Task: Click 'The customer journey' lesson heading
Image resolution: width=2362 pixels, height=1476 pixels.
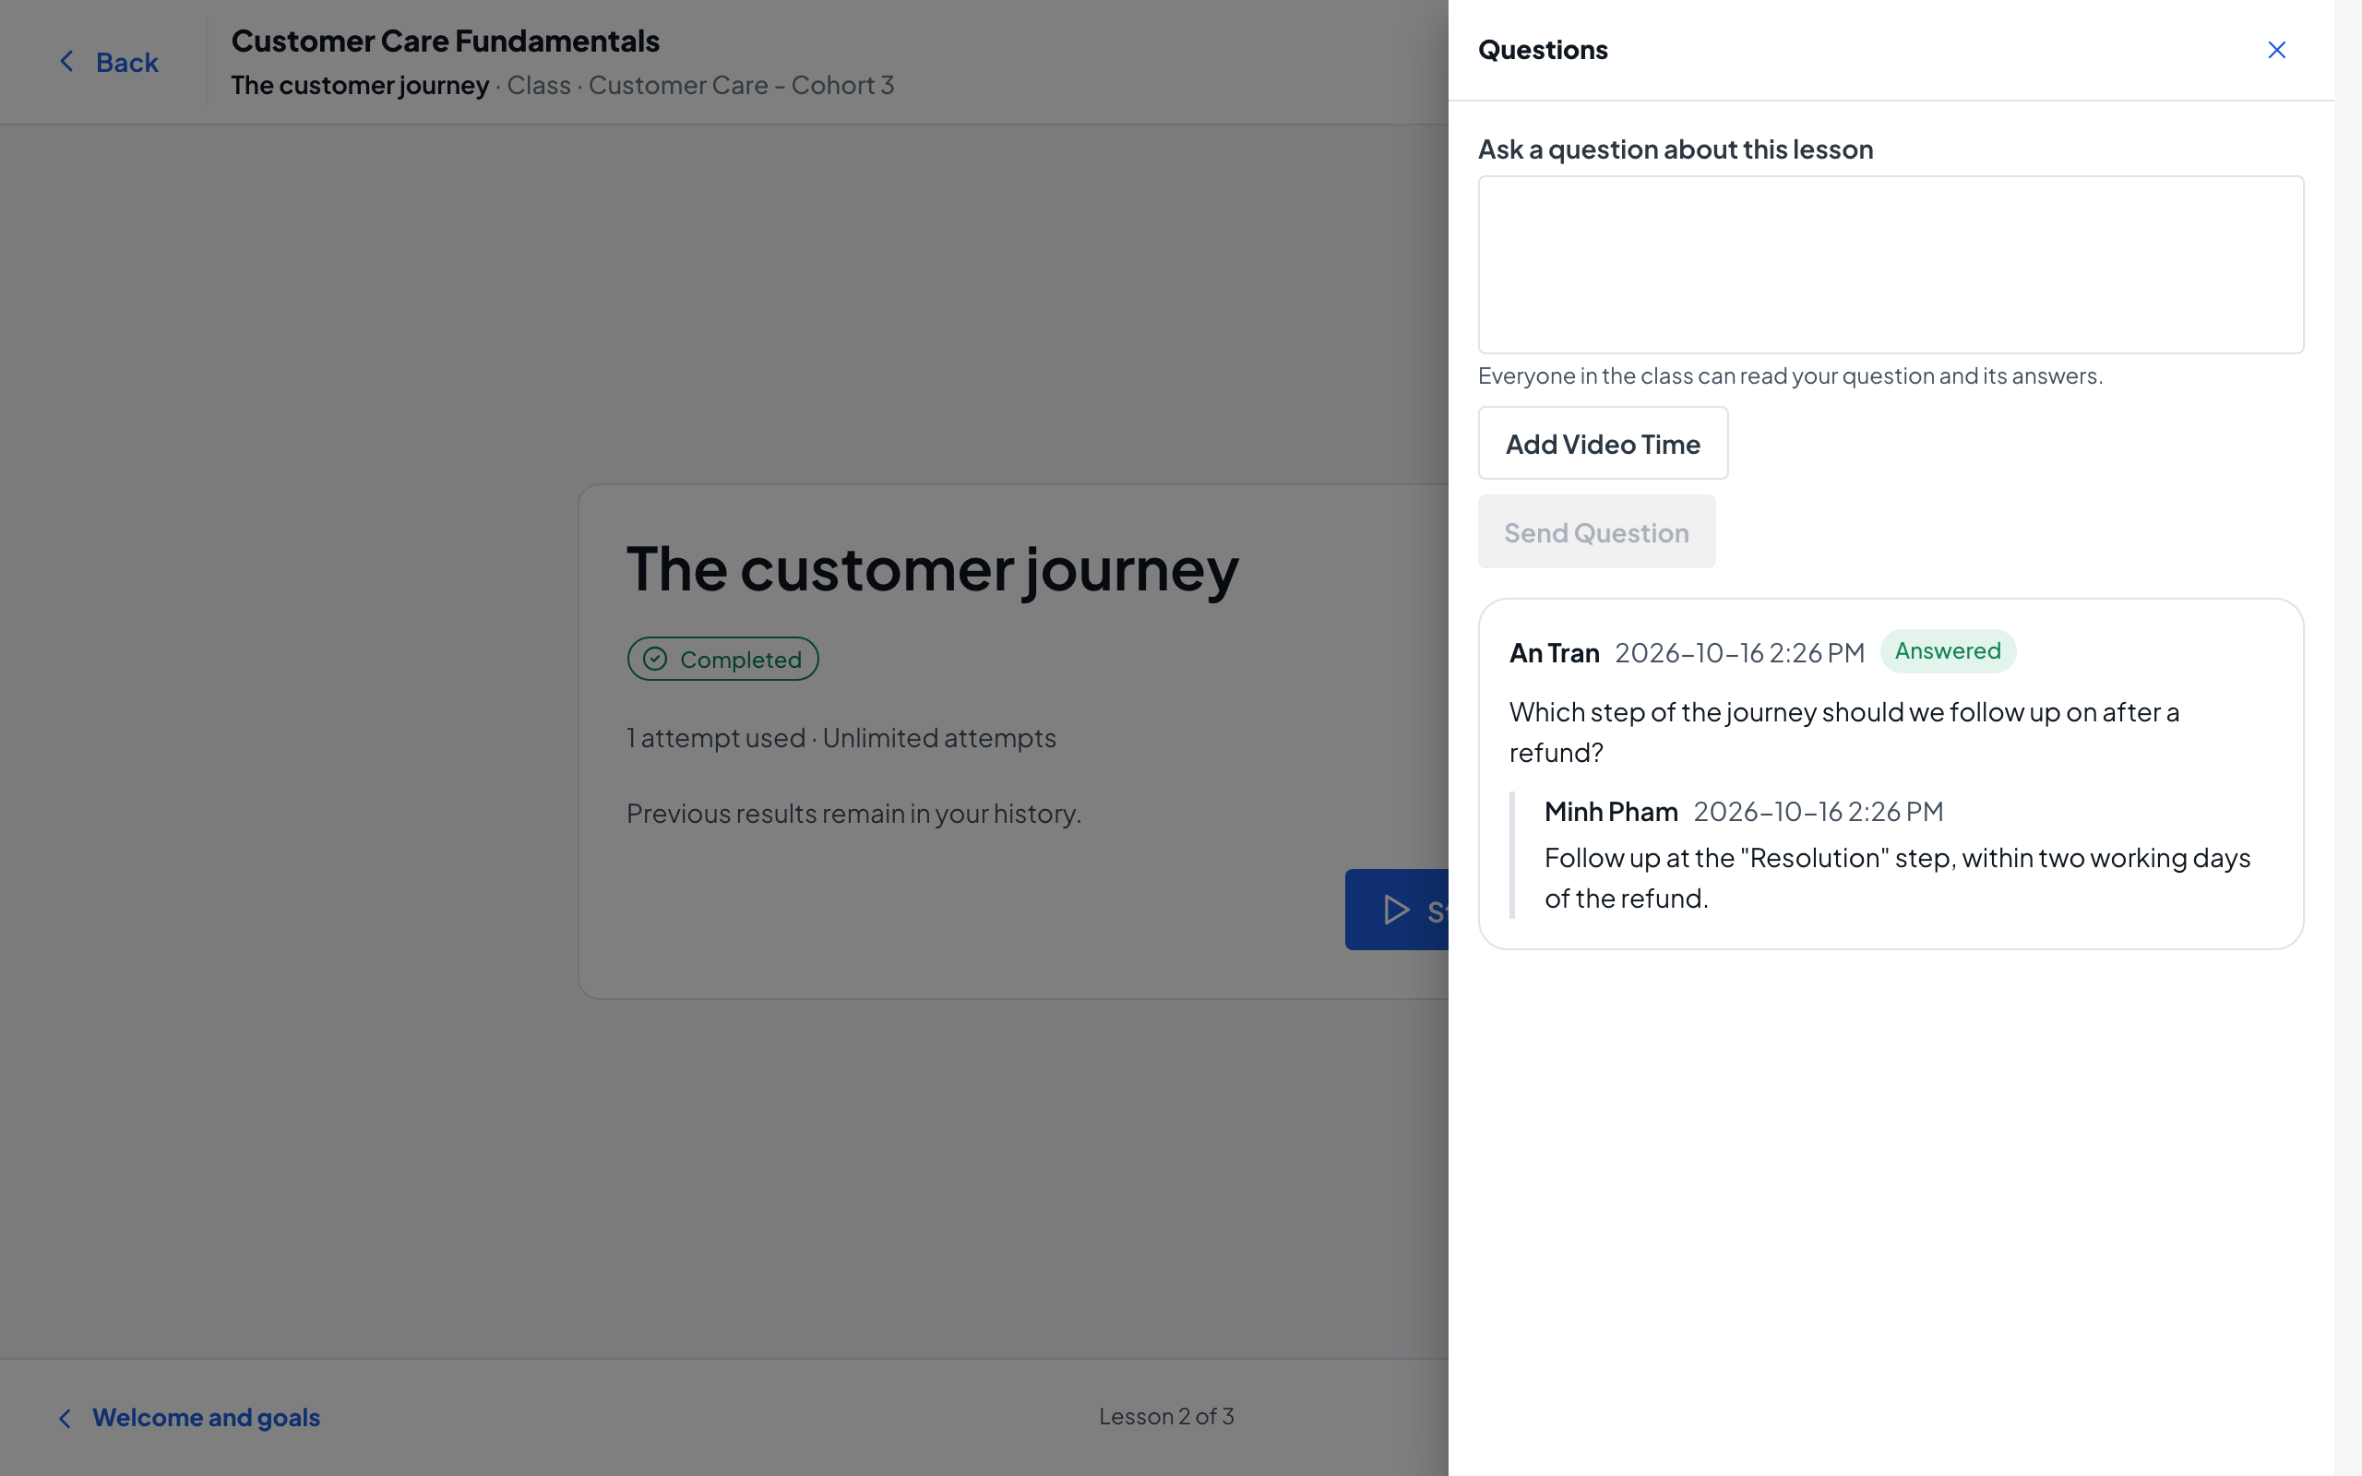Action: (x=932, y=570)
